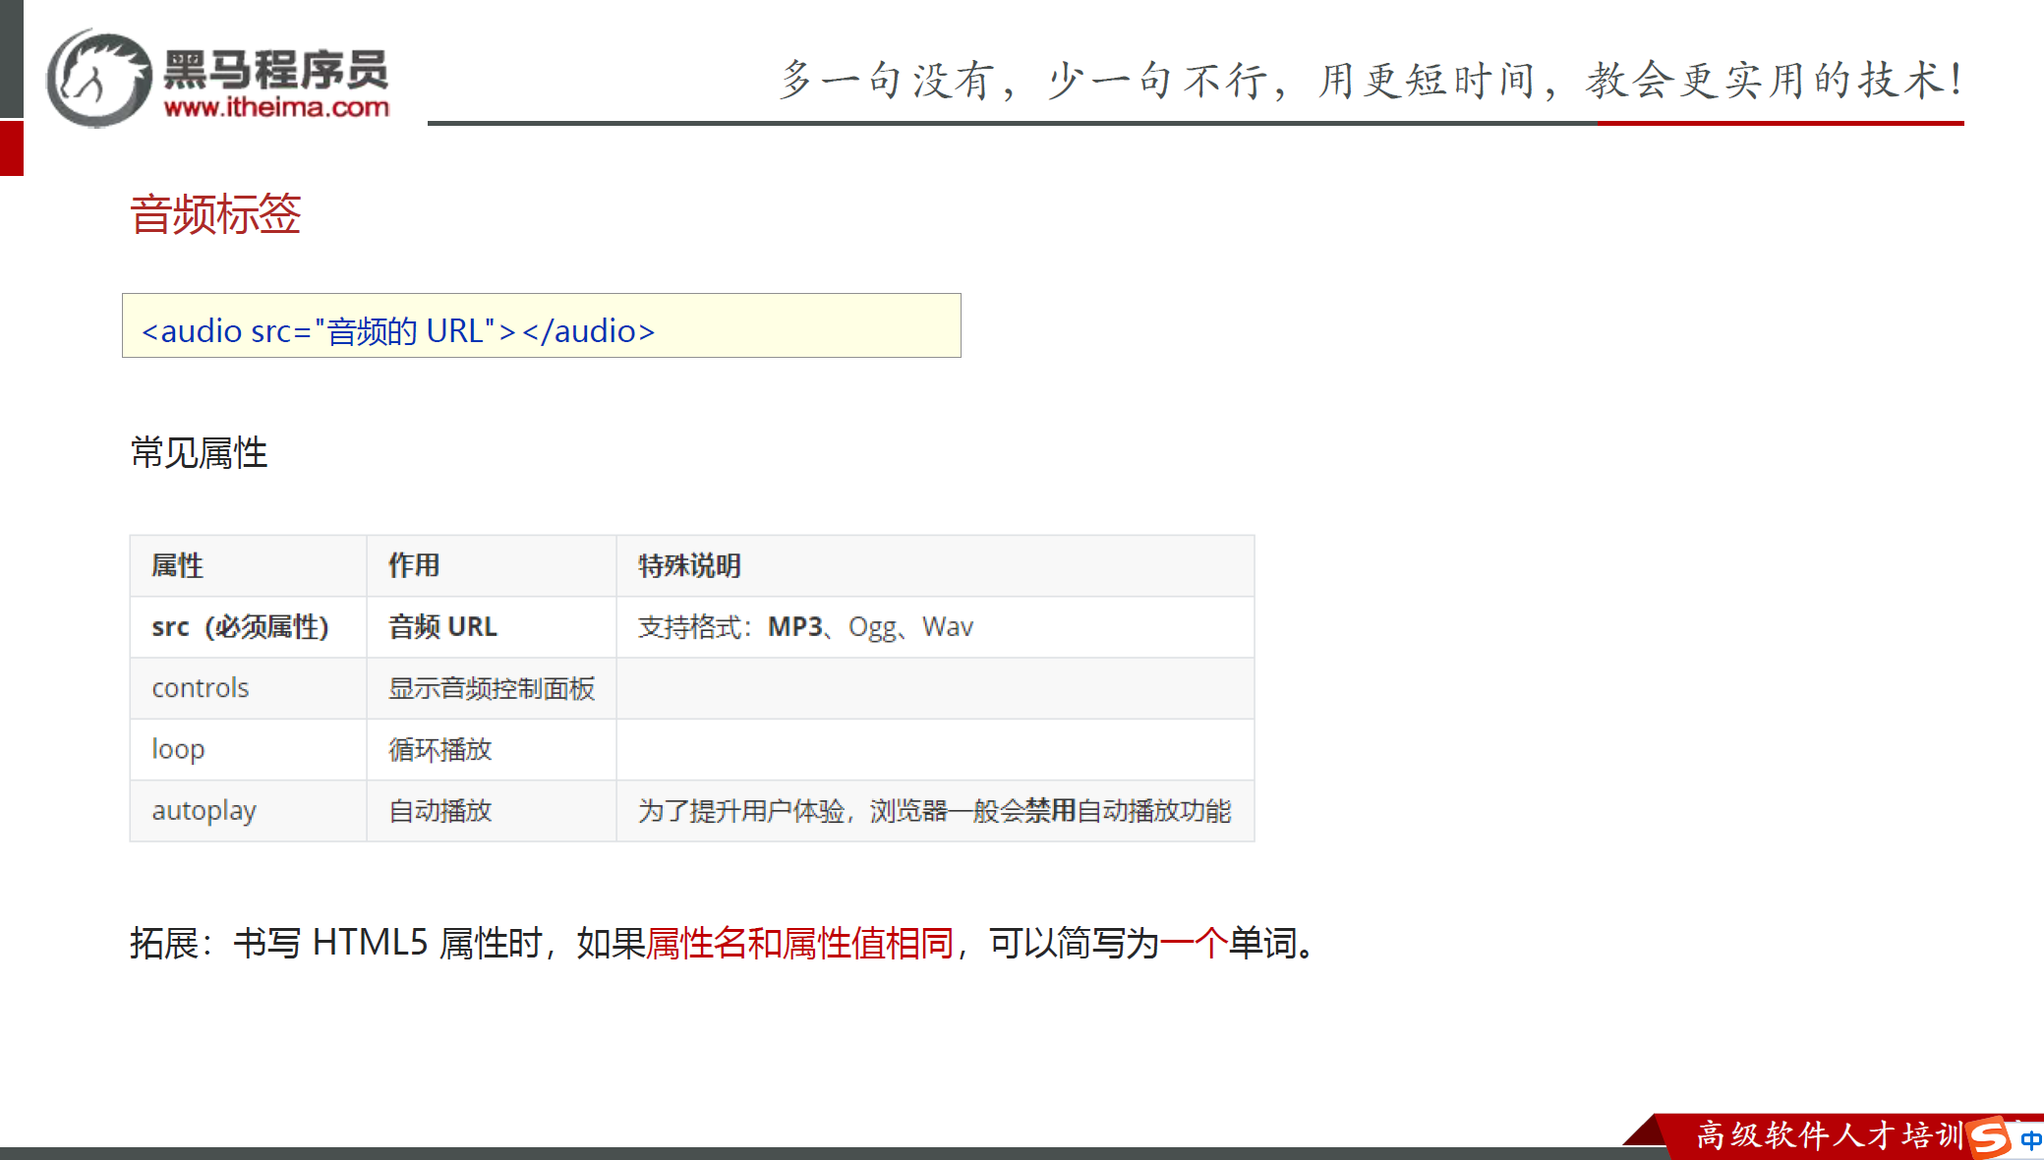This screenshot has height=1160, width=2044.
Task: Click the slogan text in the header
Action: coord(1370,81)
